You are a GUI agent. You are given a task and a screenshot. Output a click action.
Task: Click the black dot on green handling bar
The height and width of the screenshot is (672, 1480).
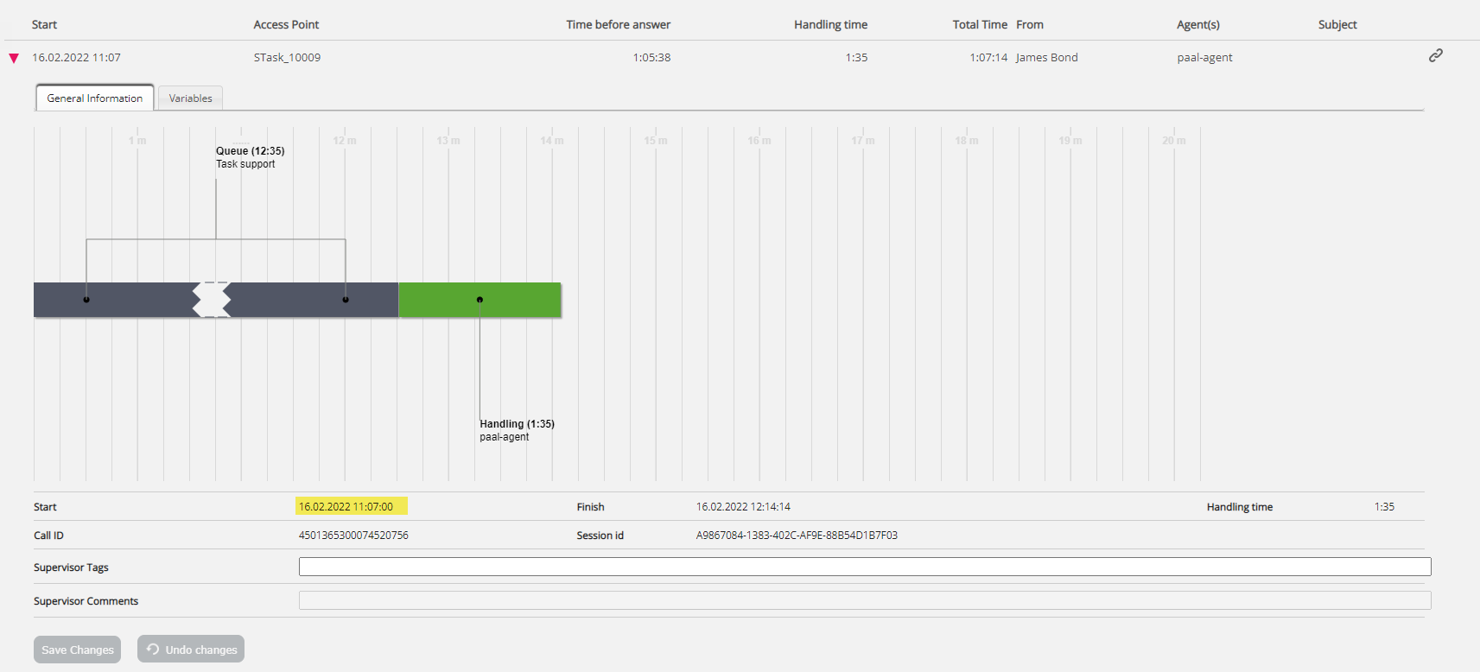coord(480,300)
